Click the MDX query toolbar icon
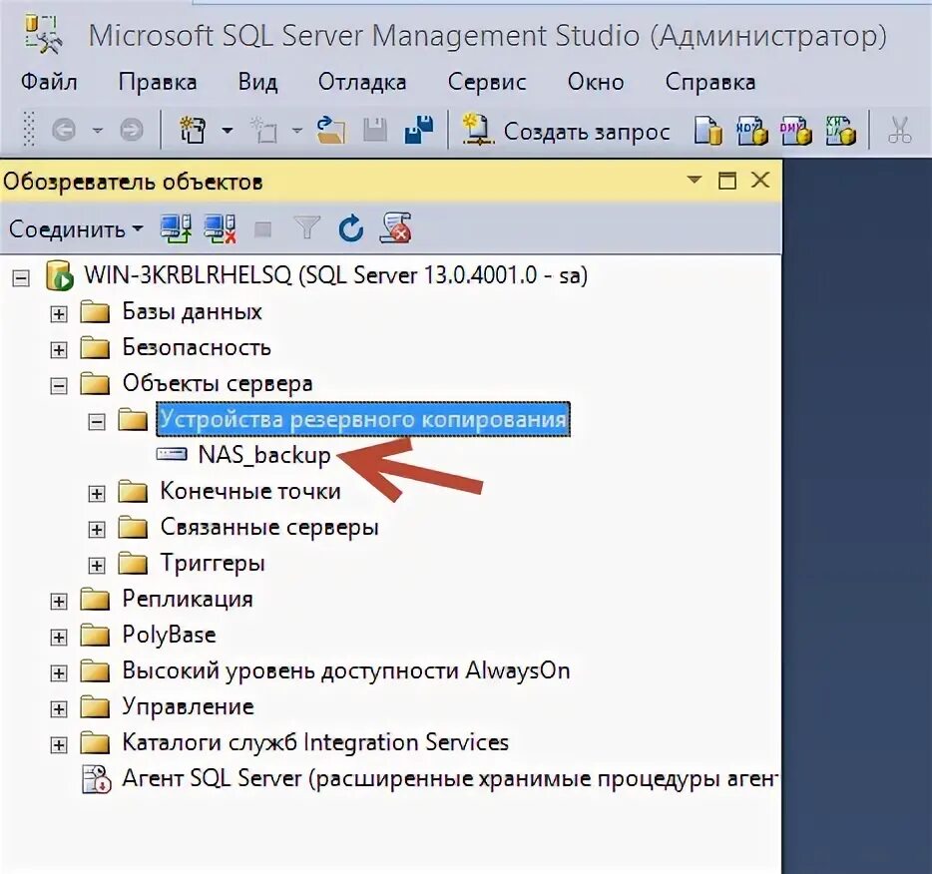932x874 pixels. point(752,131)
